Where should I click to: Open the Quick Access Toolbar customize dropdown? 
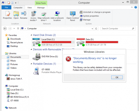tap(16, 3)
